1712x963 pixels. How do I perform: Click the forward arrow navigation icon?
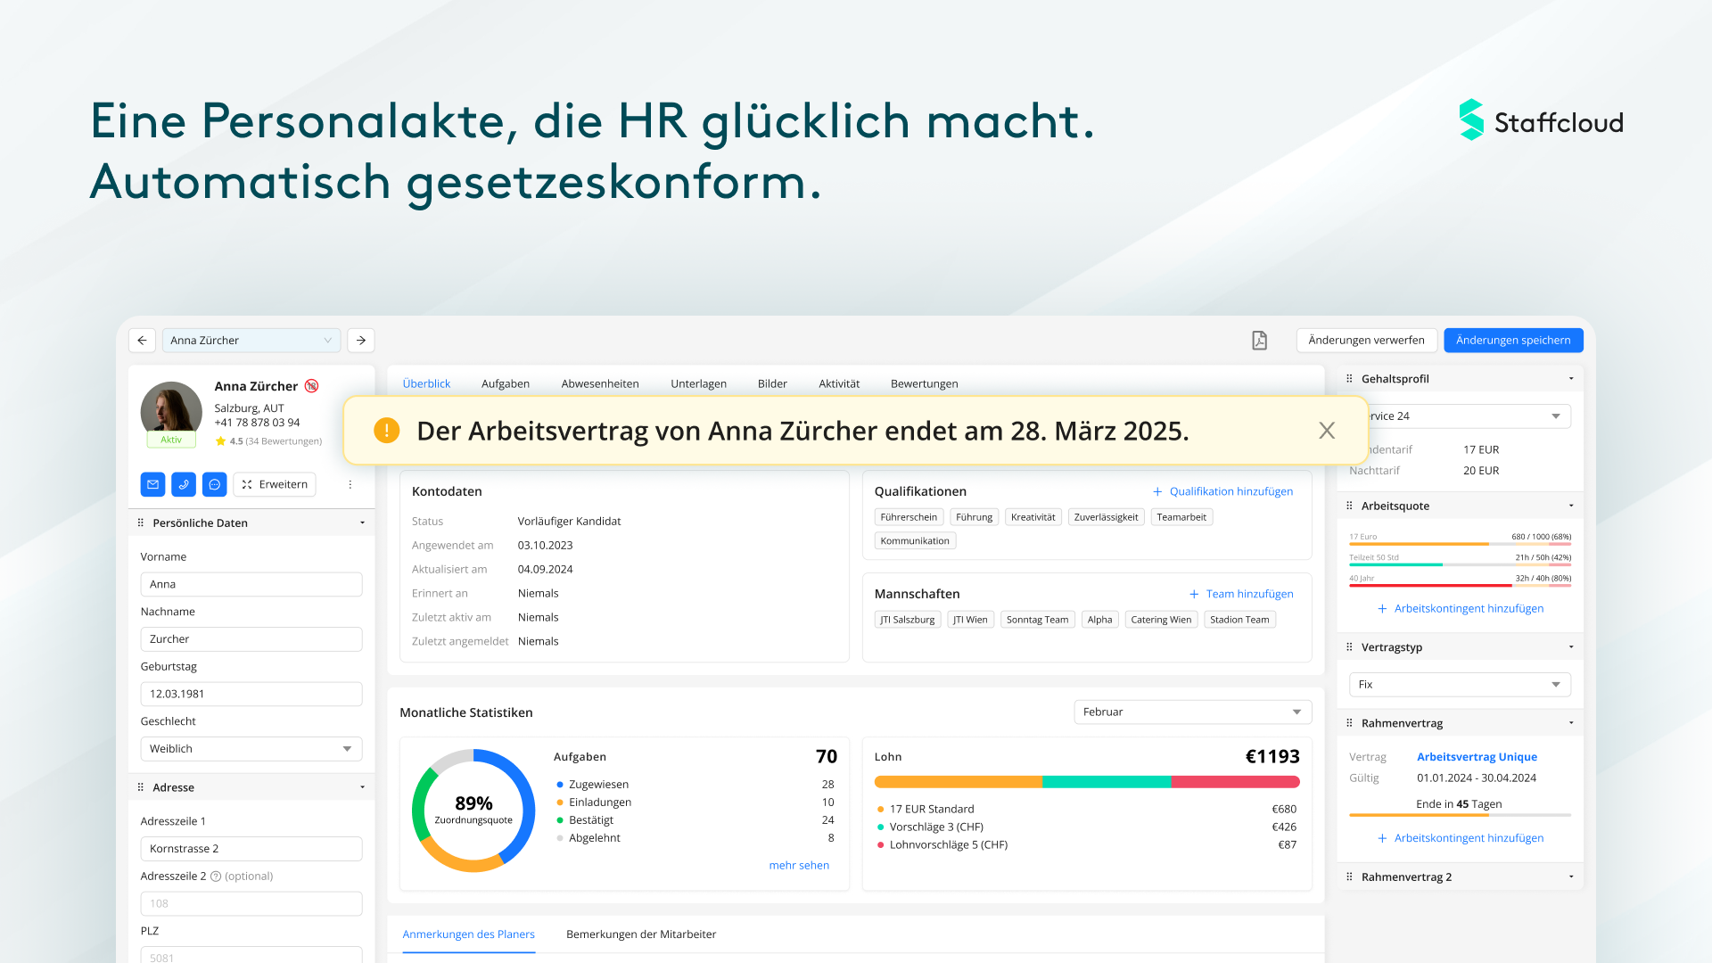(361, 341)
